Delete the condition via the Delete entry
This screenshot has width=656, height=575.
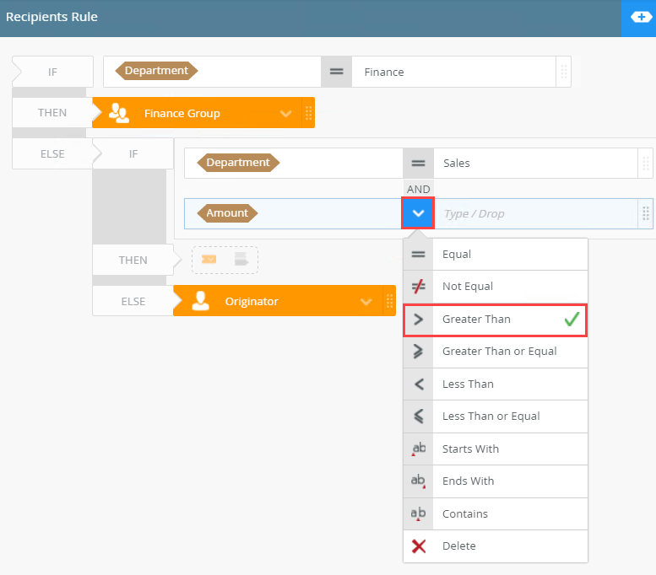[496, 546]
